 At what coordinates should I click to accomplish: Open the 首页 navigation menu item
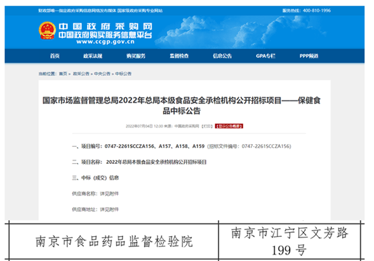tap(55, 56)
